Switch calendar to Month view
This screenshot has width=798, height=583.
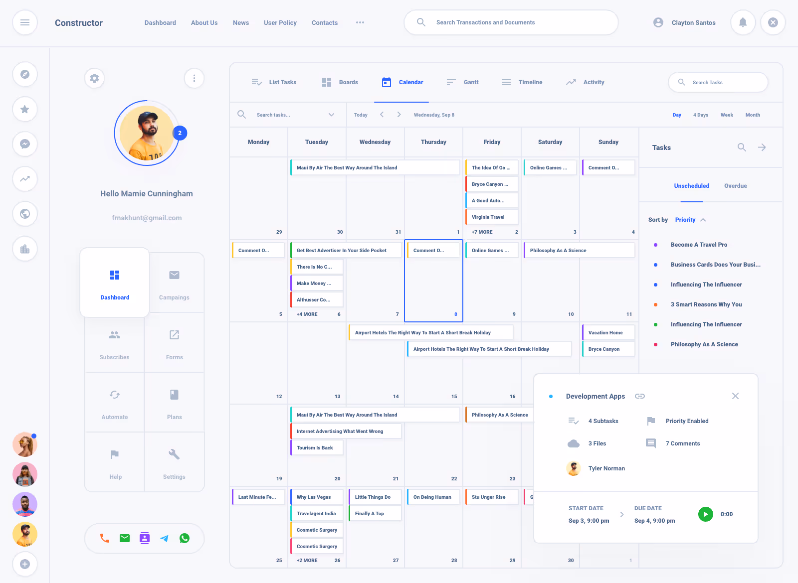coord(753,115)
